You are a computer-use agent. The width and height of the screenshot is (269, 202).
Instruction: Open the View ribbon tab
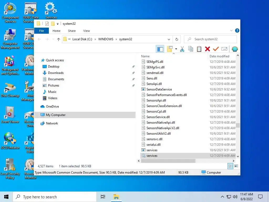[86, 31]
